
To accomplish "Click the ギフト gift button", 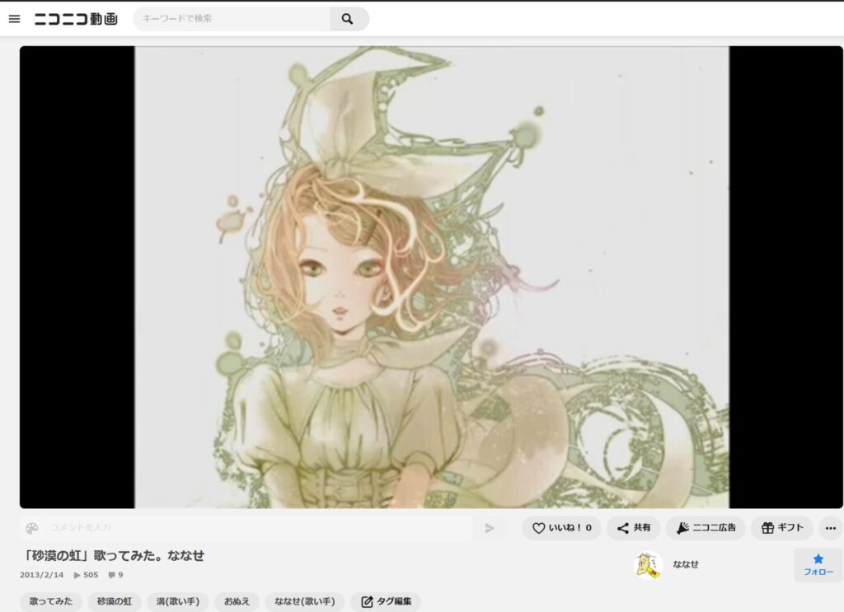I will click(x=781, y=528).
